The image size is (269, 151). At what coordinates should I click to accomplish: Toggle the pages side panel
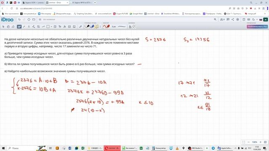244,20
